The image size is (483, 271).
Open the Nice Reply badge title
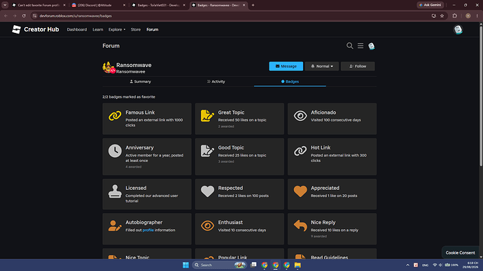[323, 222]
